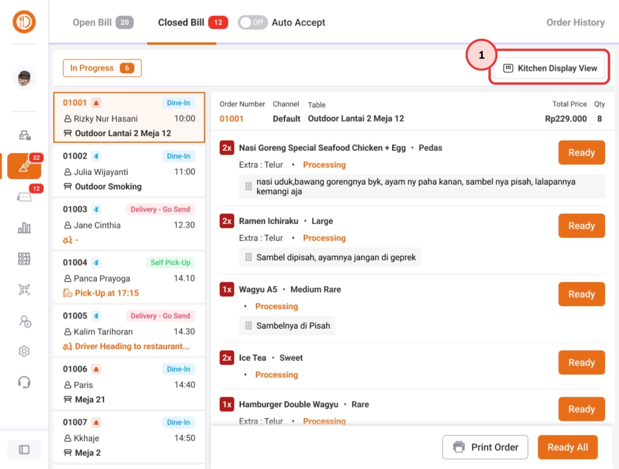Open the gear settings icon
This screenshot has width=619, height=469.
[x=24, y=351]
